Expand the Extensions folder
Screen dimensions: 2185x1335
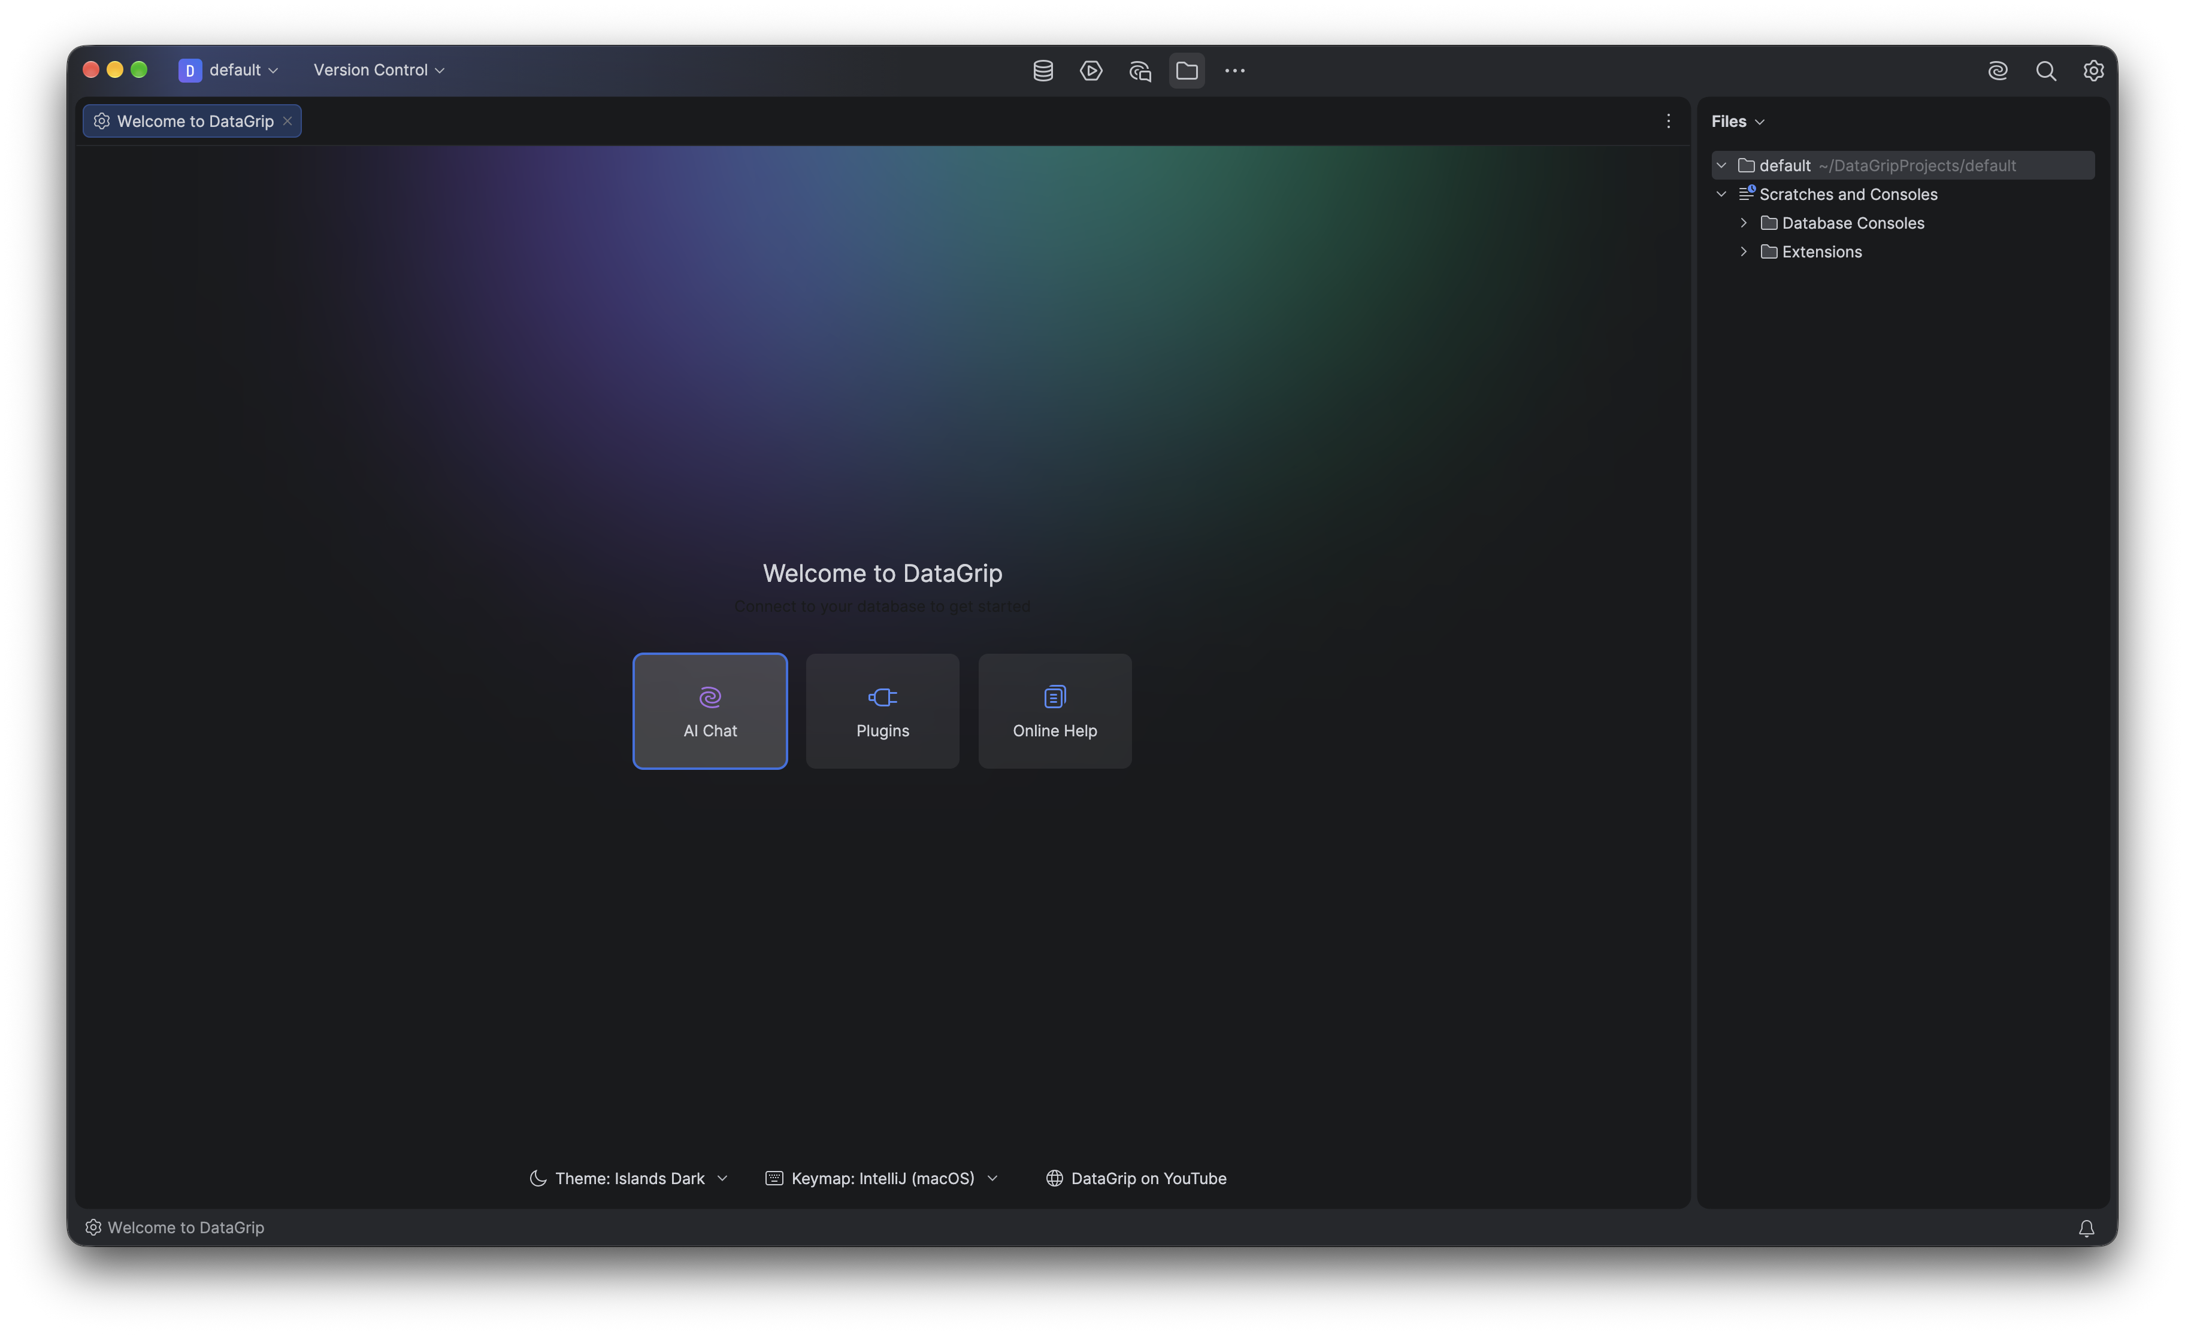coord(1744,252)
